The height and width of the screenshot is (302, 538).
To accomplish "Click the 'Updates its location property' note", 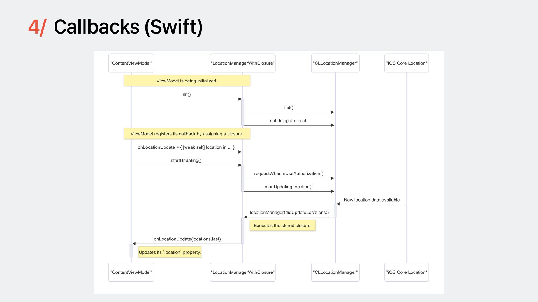I will [x=170, y=252].
